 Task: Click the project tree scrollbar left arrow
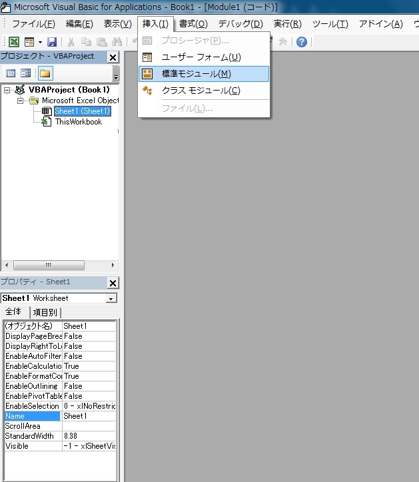point(7,265)
